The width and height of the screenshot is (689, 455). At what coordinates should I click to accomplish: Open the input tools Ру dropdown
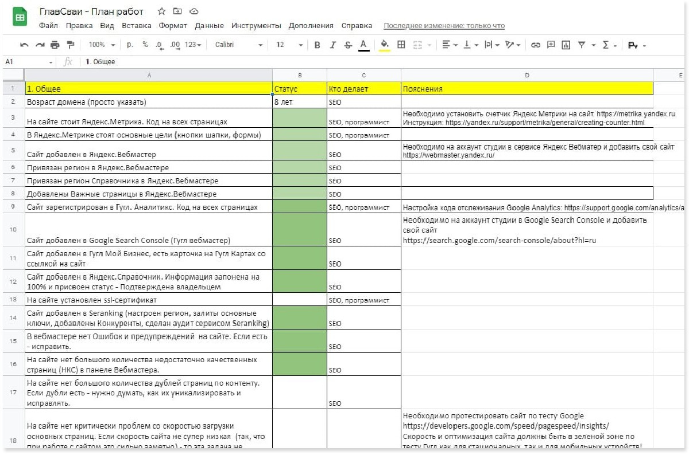637,45
